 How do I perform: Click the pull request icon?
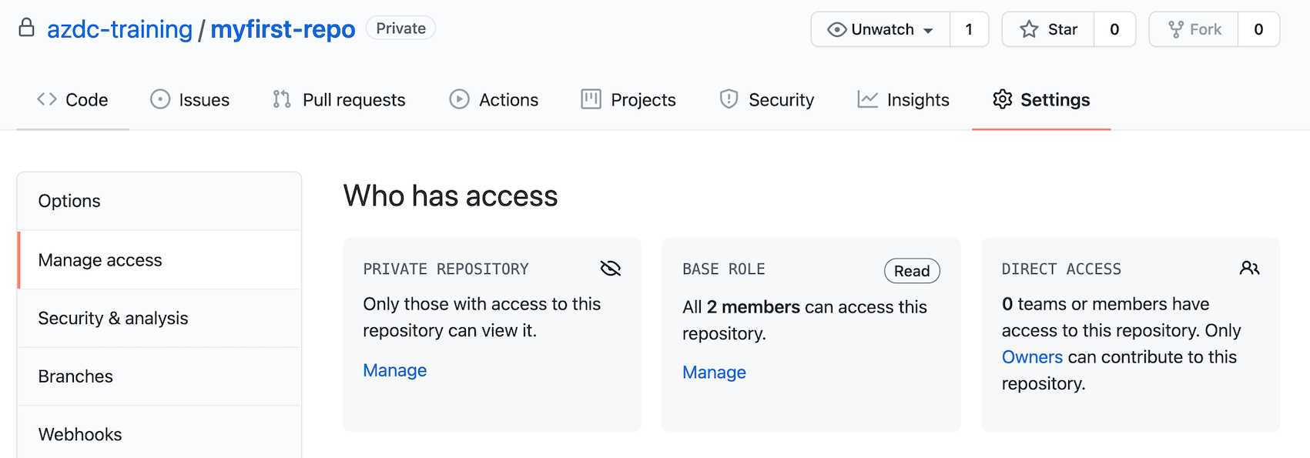[282, 99]
